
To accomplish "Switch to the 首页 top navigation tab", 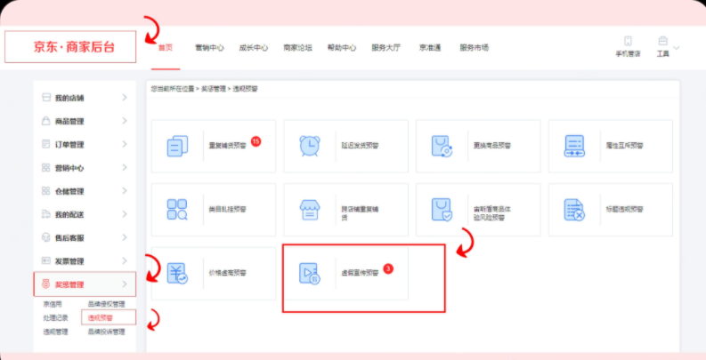I will tap(166, 47).
